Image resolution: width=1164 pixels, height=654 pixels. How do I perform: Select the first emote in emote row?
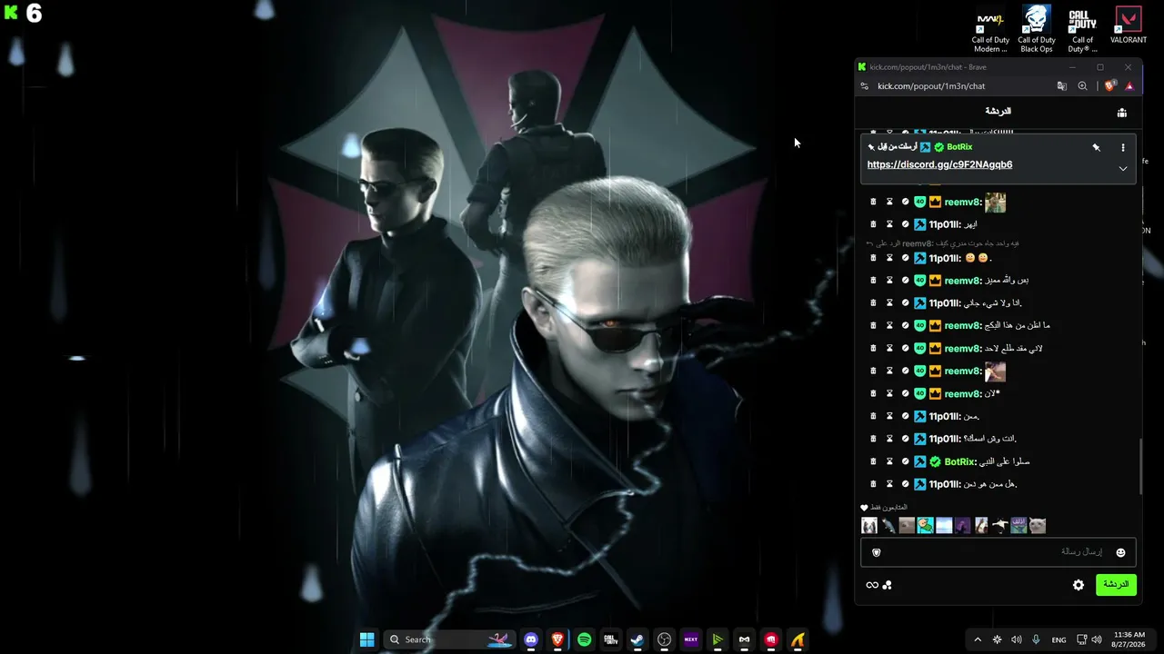[869, 525]
